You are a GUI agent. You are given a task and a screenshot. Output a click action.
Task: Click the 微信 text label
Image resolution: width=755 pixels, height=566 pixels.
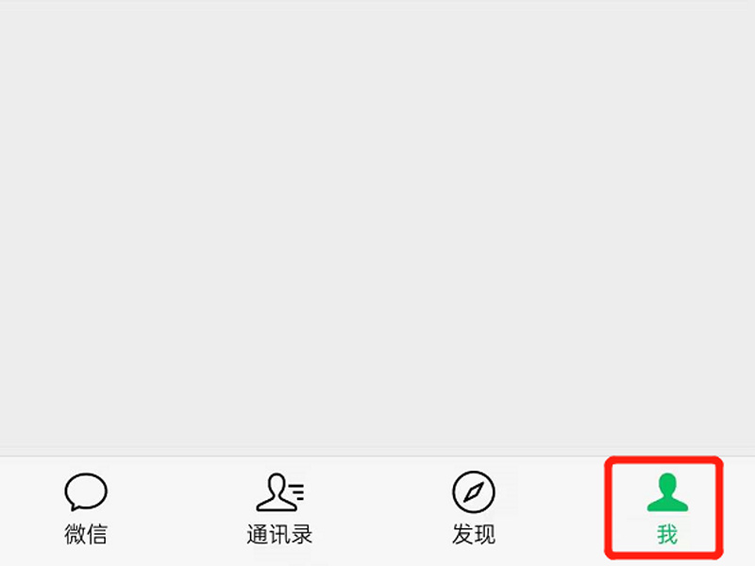pos(86,534)
